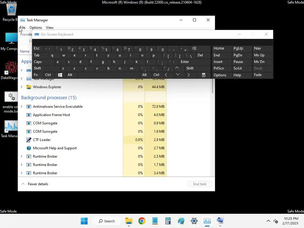Select the COM Surrogate row using 0.9 MB
The height and width of the screenshot is (228, 304).
point(93,123)
